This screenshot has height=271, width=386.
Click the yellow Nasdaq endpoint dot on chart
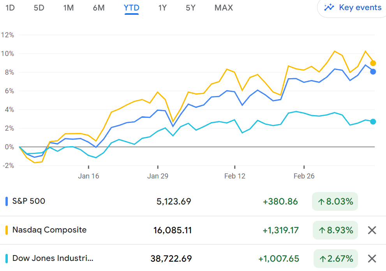coord(373,63)
